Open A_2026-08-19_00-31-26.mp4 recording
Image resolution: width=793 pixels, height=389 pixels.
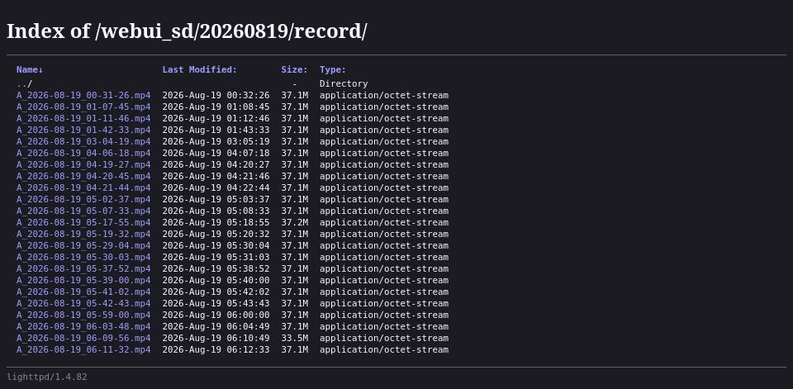83,96
